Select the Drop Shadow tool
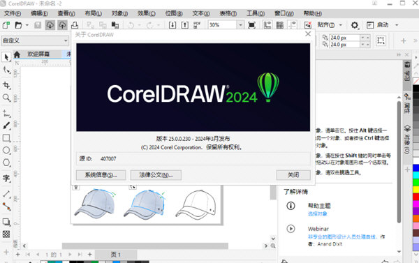This screenshot has height=263, width=419. 6,222
